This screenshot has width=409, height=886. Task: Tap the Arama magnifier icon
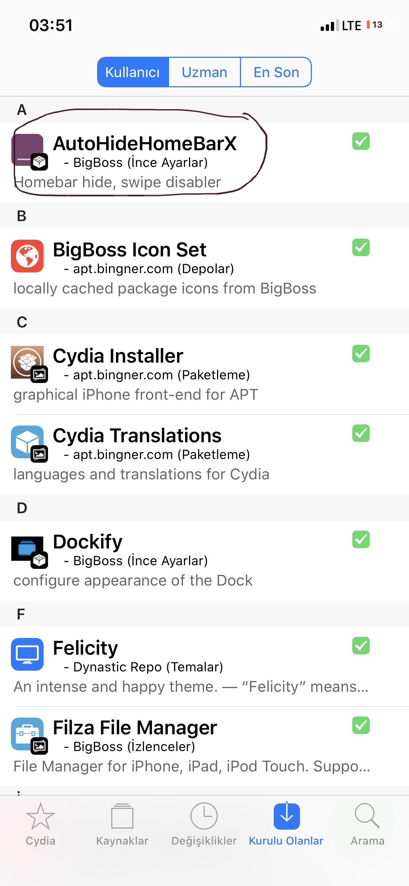367,816
